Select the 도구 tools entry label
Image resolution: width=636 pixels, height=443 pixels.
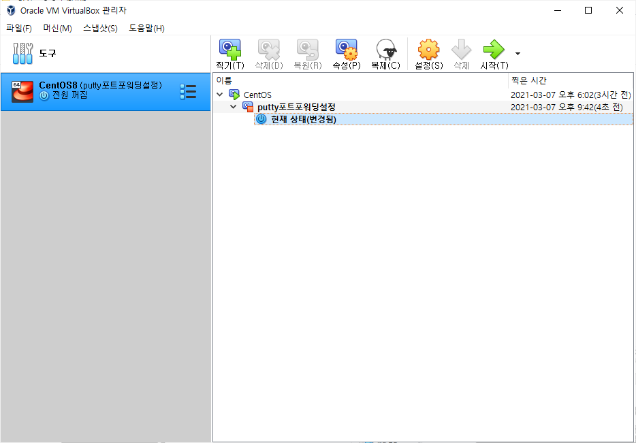tap(48, 53)
